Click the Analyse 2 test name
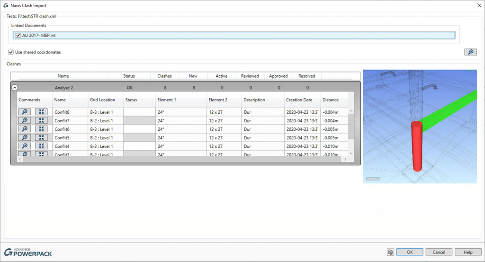 pos(64,88)
